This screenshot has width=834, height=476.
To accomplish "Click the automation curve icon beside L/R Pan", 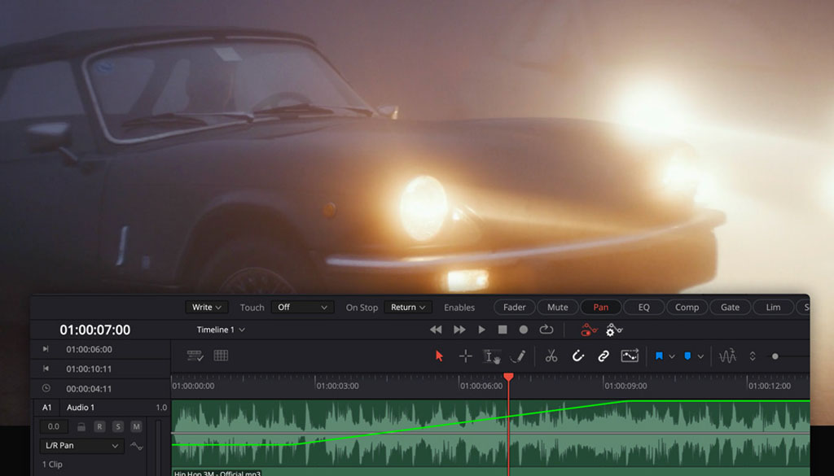I will [x=137, y=446].
